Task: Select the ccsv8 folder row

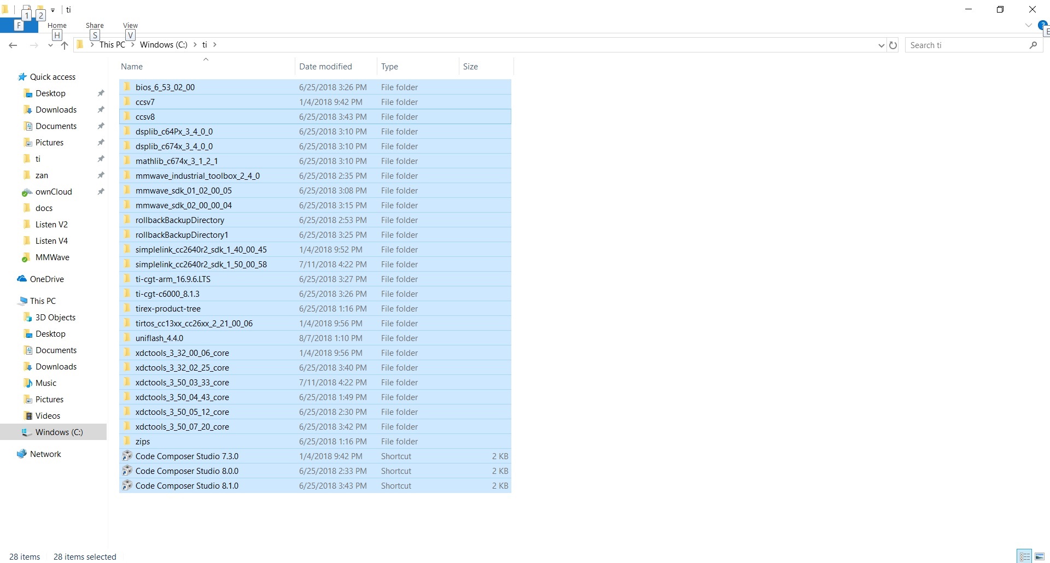Action: 315,116
